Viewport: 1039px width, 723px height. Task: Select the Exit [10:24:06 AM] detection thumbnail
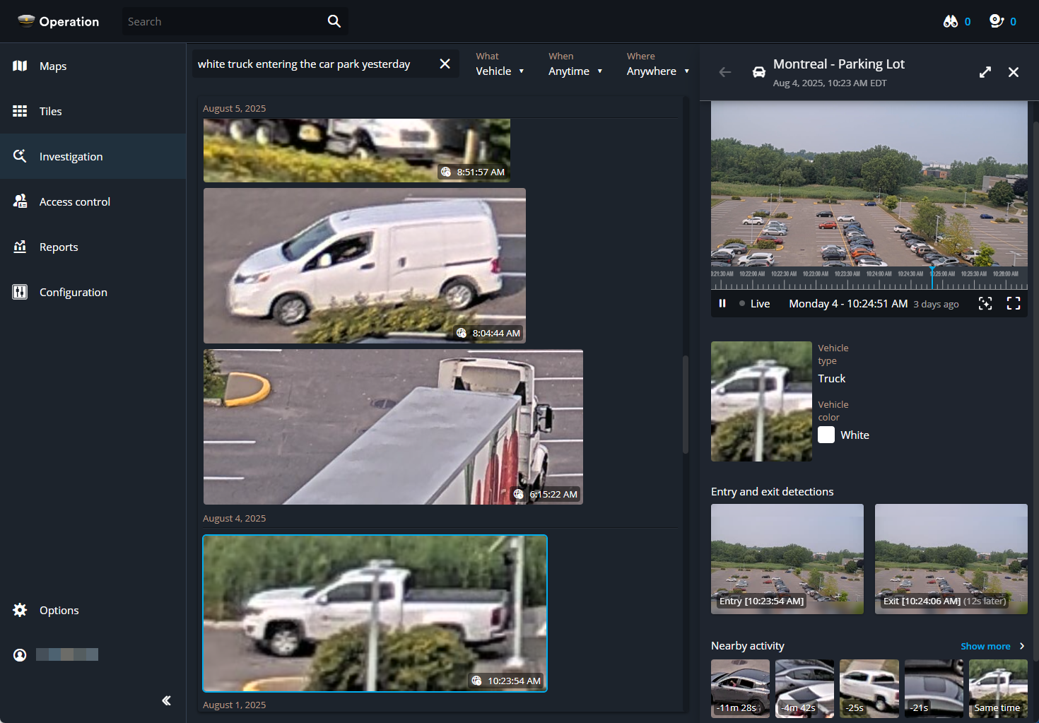(x=951, y=559)
